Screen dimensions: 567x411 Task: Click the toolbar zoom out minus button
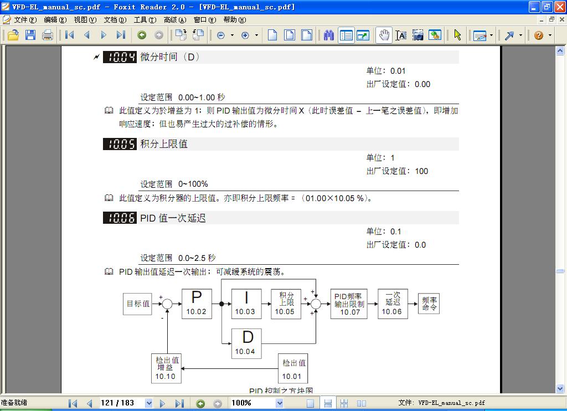click(221, 35)
